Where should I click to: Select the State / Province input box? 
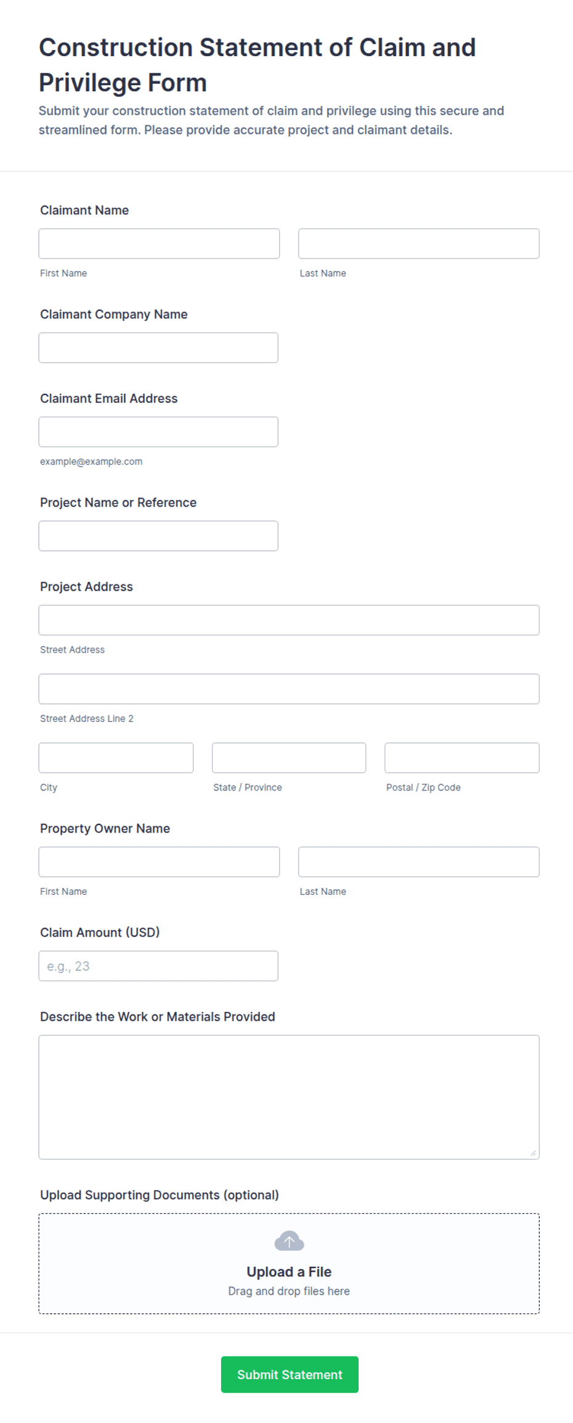289,758
